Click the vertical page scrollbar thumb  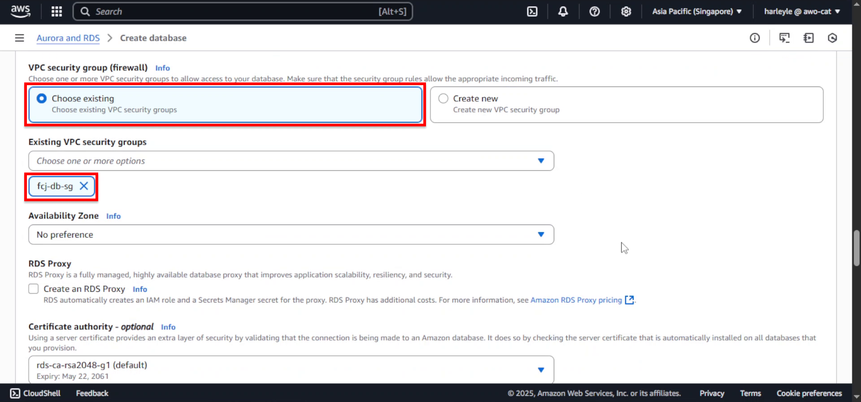pyautogui.click(x=857, y=248)
